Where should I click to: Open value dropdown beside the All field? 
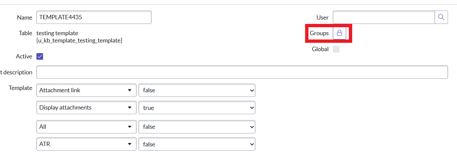(197, 127)
